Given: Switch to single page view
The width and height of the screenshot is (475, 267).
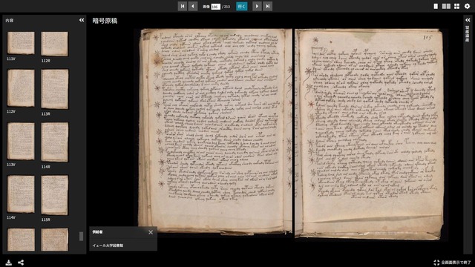Looking at the screenshot, I should tap(436, 7).
